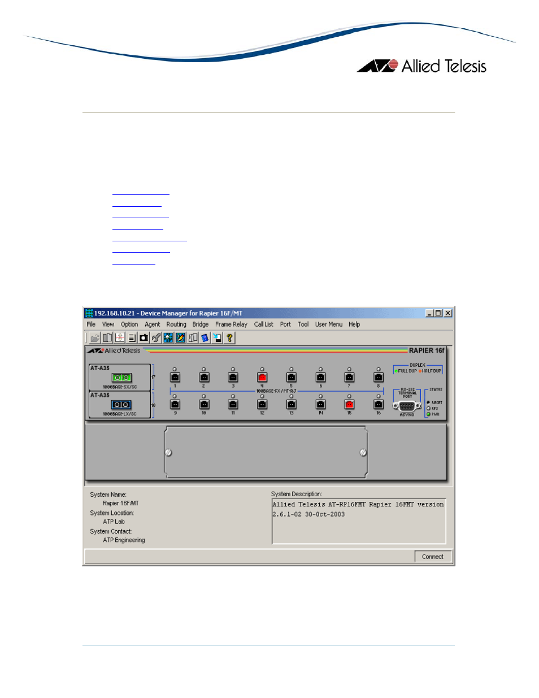Image resolution: width=539 pixels, height=698 pixels.
Task: Open the Port menu
Action: (x=285, y=324)
